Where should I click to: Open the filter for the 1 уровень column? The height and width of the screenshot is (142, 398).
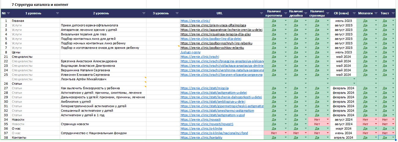point(58,13)
